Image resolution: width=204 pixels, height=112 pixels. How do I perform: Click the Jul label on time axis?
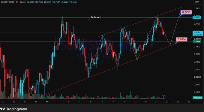[47, 101]
